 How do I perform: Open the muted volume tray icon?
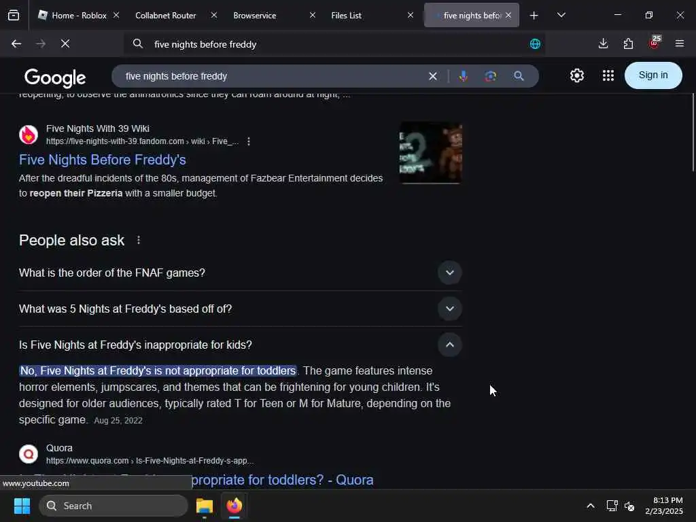pos(629,506)
